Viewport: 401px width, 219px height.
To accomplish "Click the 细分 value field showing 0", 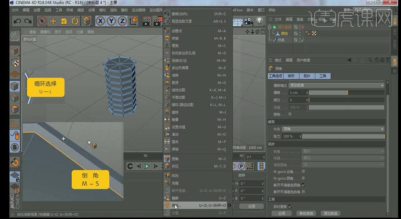I will (298, 100).
